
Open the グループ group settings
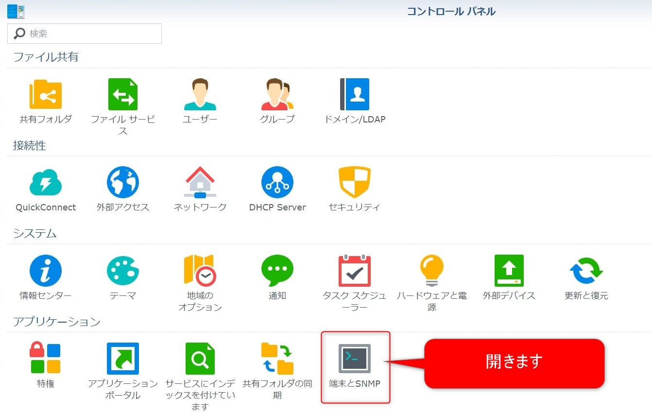[x=277, y=95]
